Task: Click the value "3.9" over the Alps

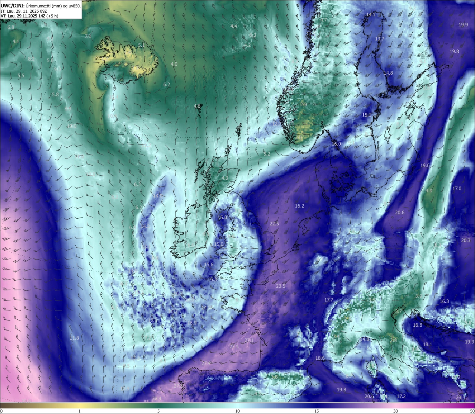Action: (x=418, y=296)
